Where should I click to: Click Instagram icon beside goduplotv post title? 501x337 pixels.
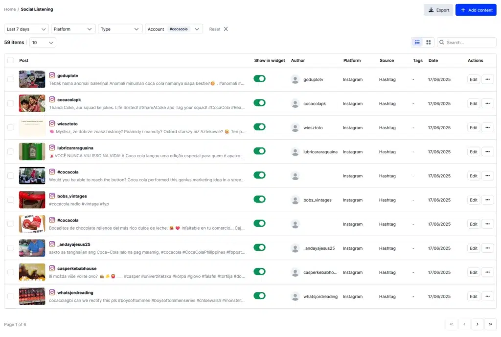click(52, 75)
